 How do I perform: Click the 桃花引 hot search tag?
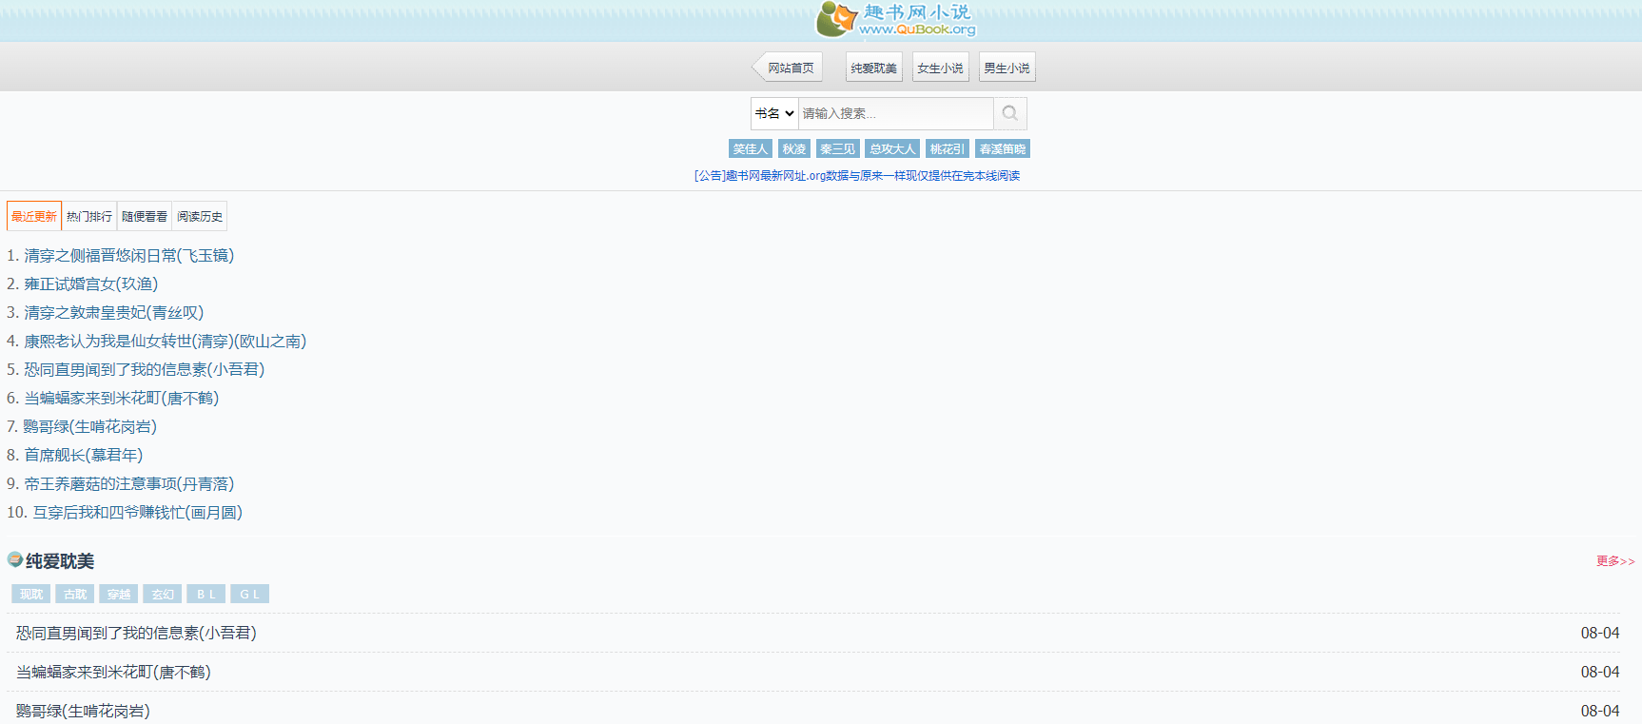point(947,148)
